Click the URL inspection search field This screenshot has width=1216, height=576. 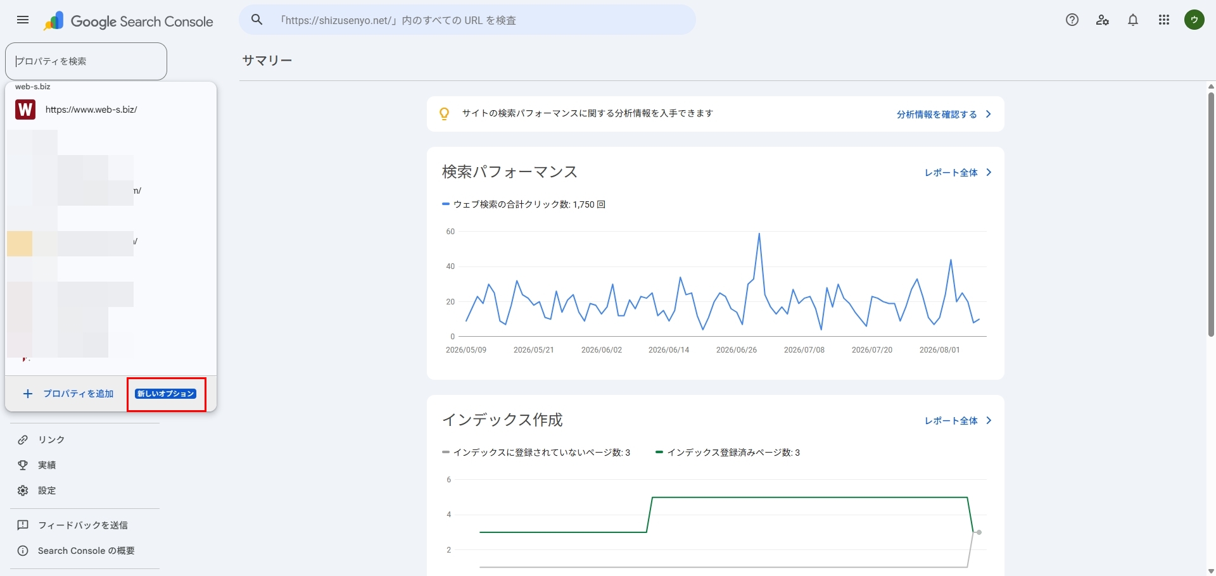(x=467, y=20)
